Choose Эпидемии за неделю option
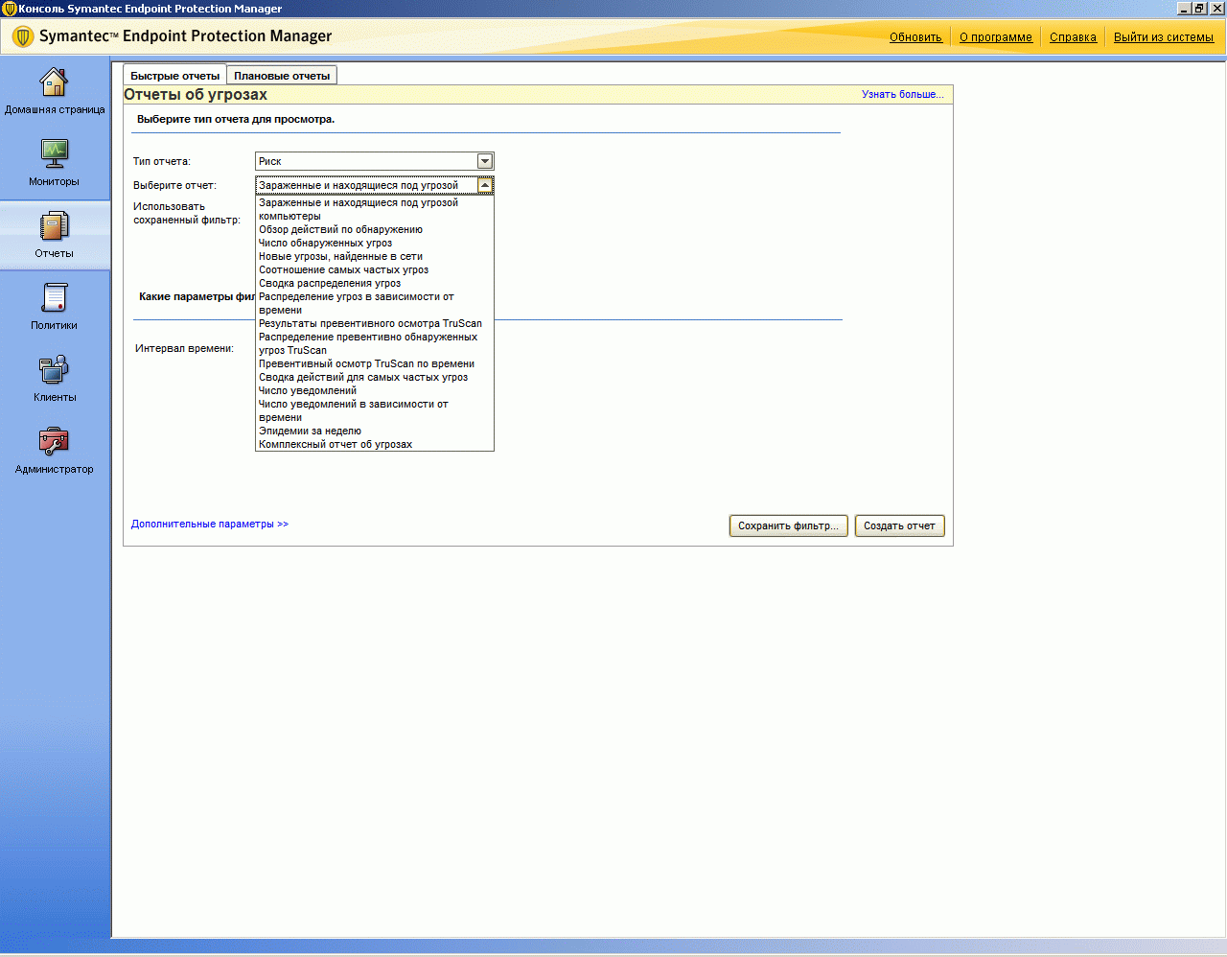 coord(375,431)
